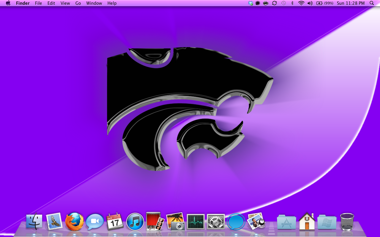
Task: Open Spotlight search magnifying glass
Action: coord(372,3)
